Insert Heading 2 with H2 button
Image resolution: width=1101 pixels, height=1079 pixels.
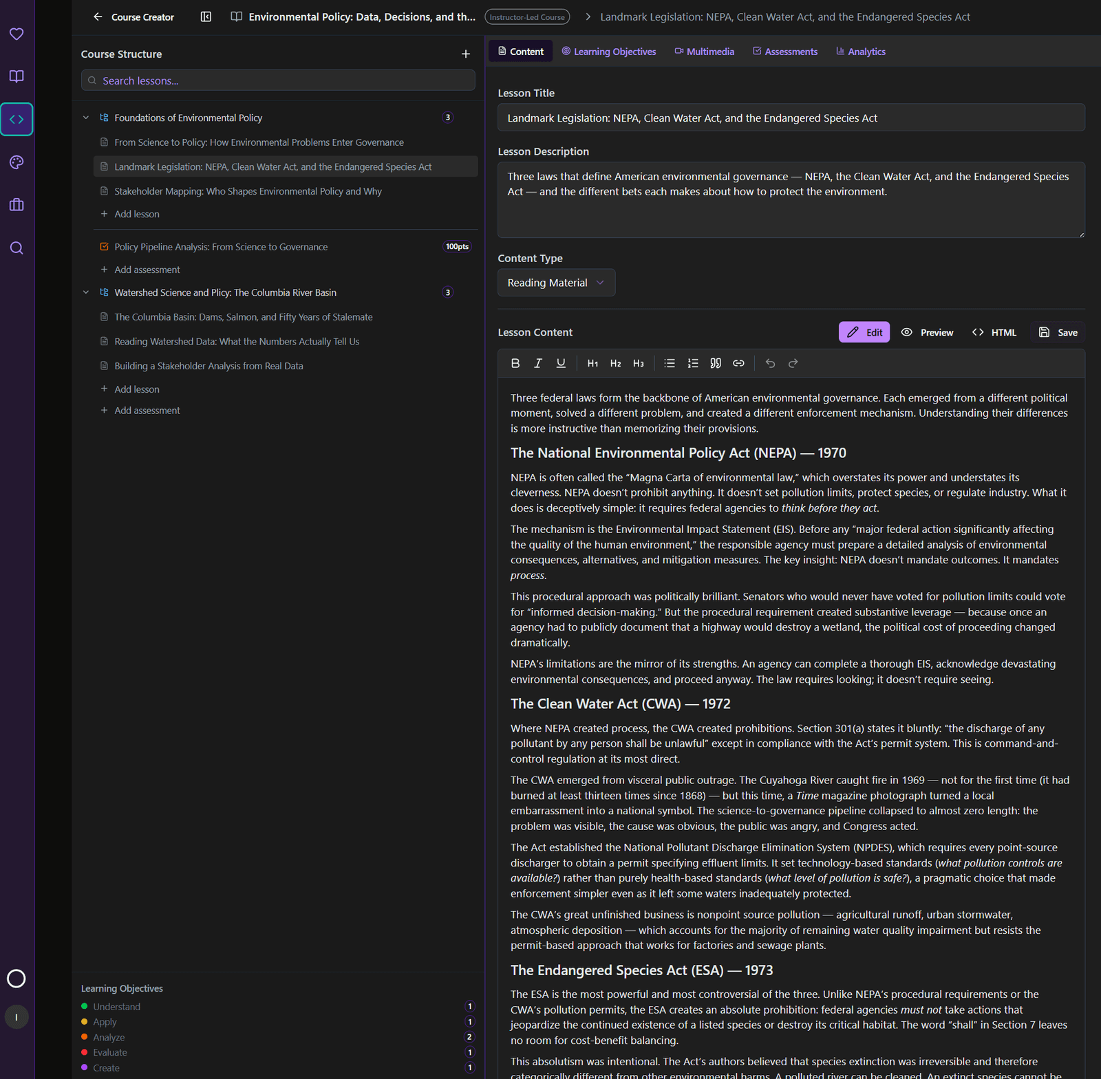tap(615, 363)
